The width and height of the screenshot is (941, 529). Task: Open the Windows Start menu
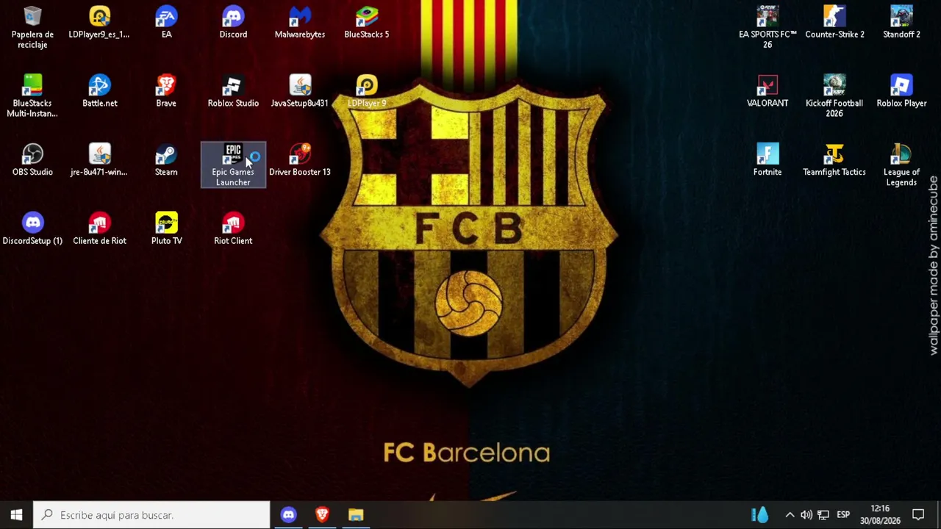(x=16, y=515)
